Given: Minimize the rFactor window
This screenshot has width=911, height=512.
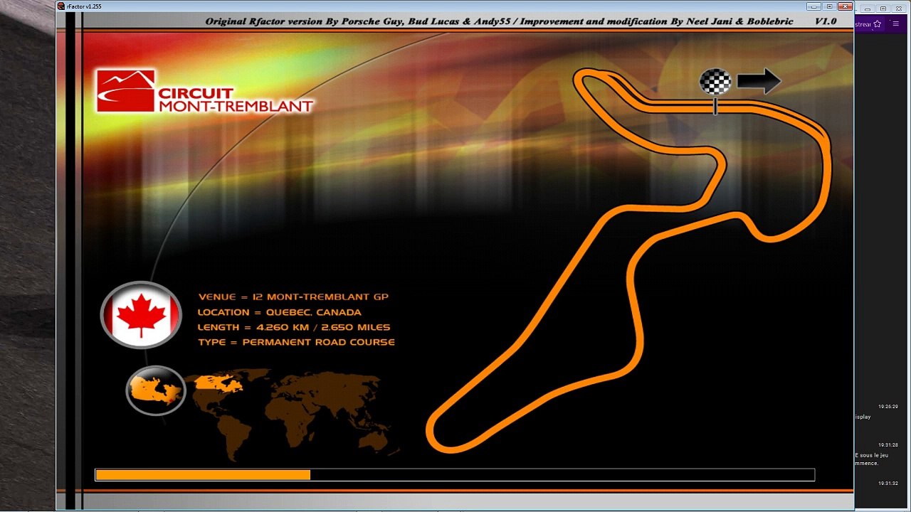Looking at the screenshot, I should point(813,6).
